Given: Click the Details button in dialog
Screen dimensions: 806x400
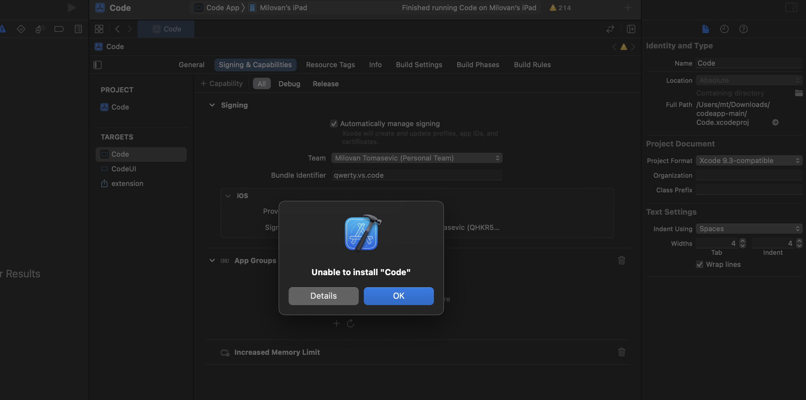Looking at the screenshot, I should click(x=324, y=296).
